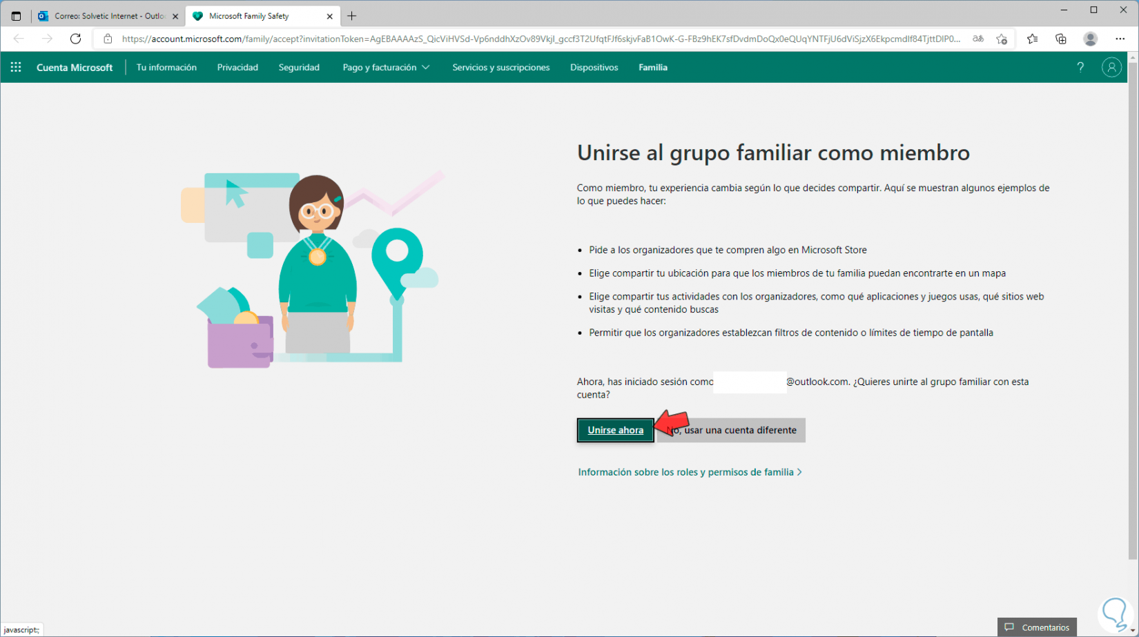Switch to the Correo Solvetic Internet Outlook tab
This screenshot has height=637, width=1139.
coord(108,16)
